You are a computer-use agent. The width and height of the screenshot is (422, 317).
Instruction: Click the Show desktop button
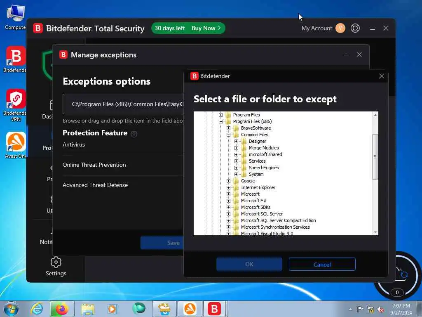pos(419,309)
